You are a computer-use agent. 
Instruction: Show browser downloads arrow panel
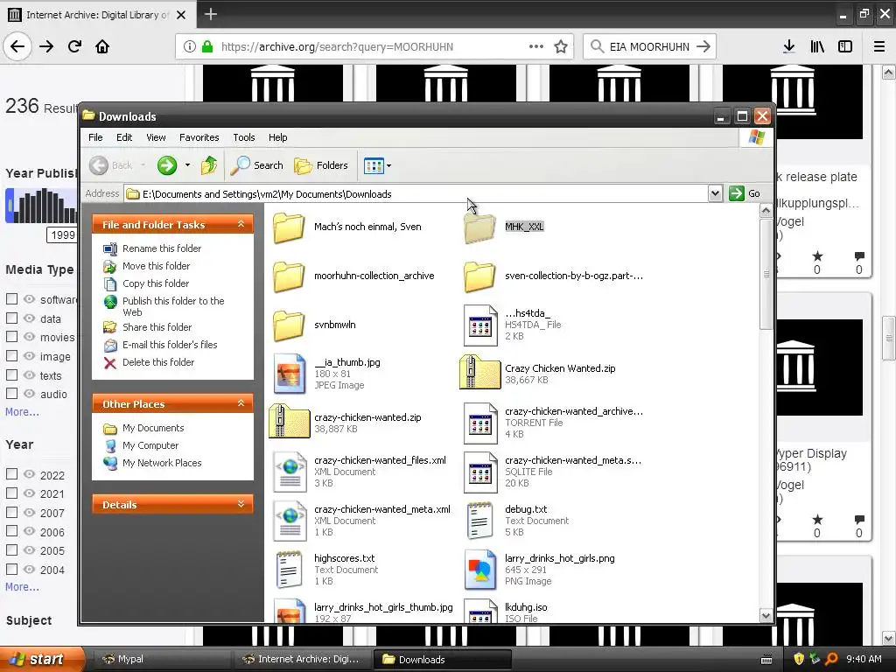click(x=789, y=46)
